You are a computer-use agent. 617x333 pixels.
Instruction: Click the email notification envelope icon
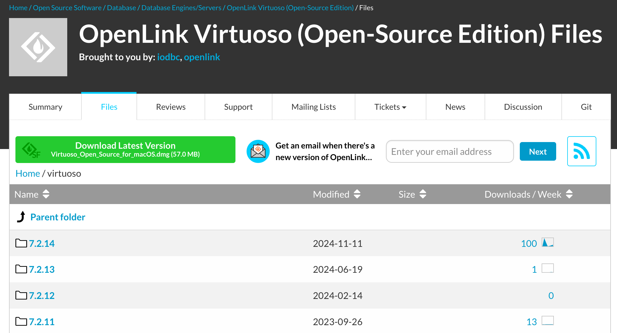(x=258, y=151)
